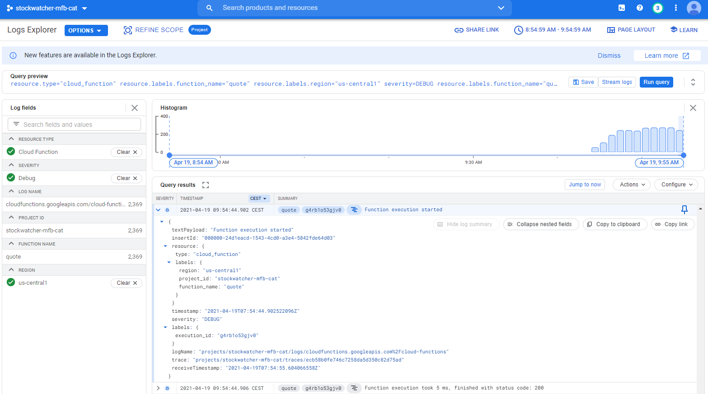Click the histogram right time range handle
Screen dimensions: 708x394
pyautogui.click(x=684, y=155)
